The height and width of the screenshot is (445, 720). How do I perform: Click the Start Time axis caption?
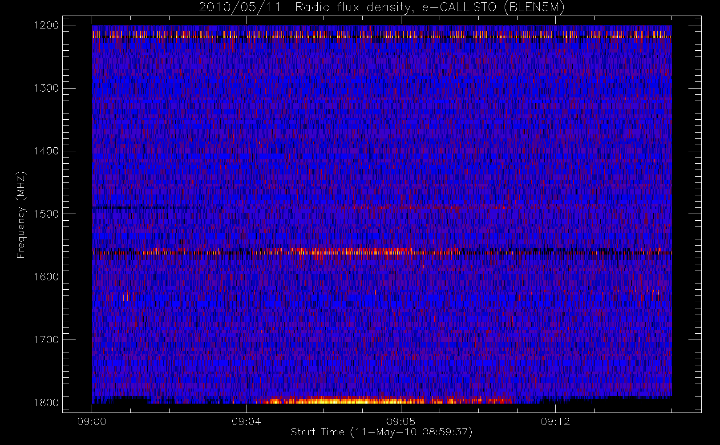[x=381, y=432]
